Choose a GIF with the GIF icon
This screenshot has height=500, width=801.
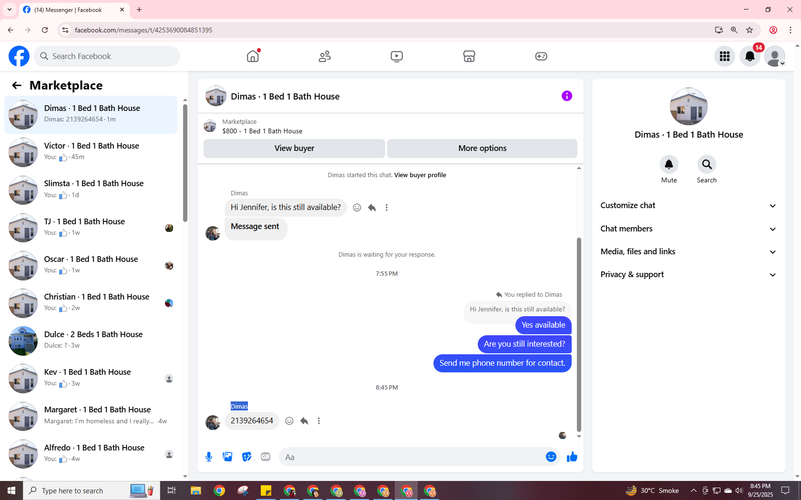[266, 457]
